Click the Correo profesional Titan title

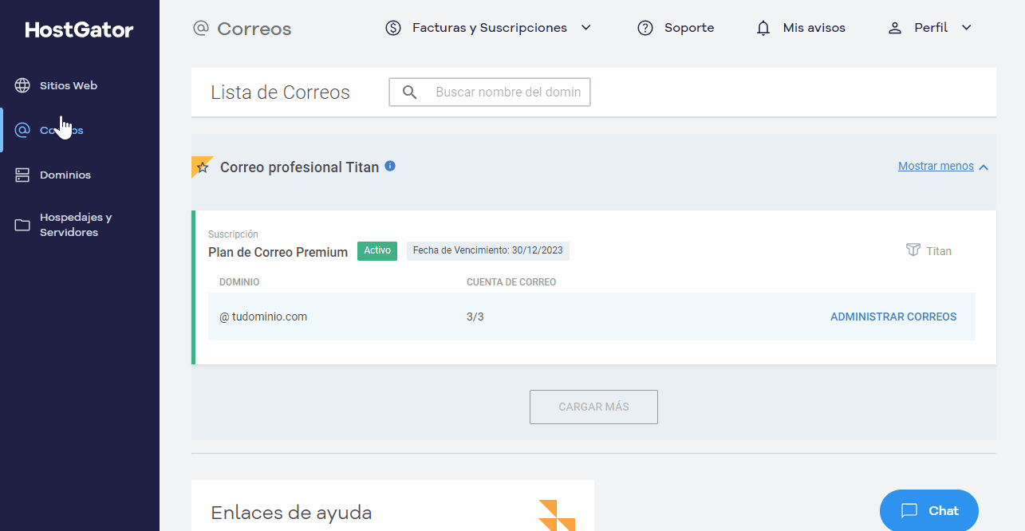[299, 167]
